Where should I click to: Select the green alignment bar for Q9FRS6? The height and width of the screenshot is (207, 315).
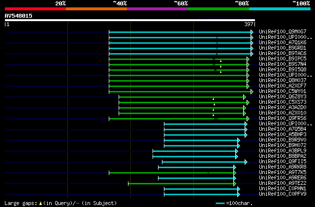(179, 119)
